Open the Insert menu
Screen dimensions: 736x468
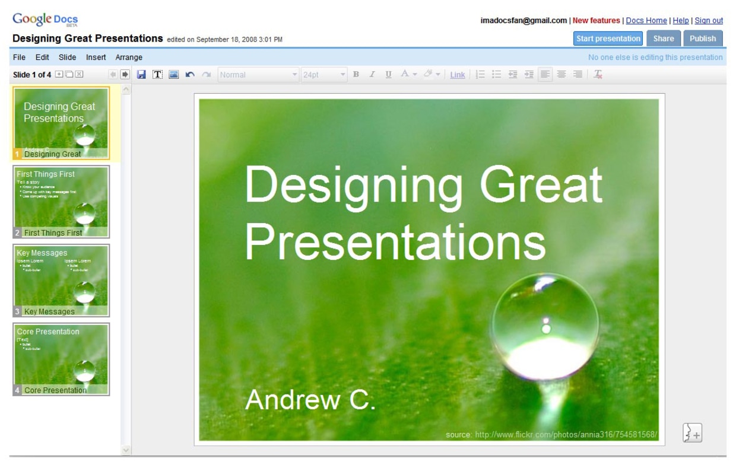[96, 58]
